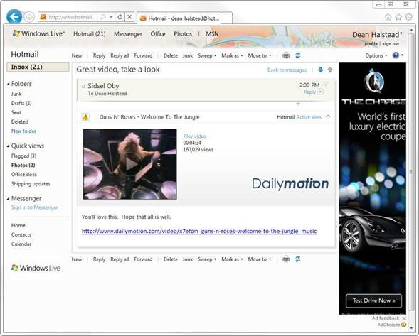Click the Back to messages link
Image resolution: width=419 pixels, height=336 pixels.
click(287, 70)
